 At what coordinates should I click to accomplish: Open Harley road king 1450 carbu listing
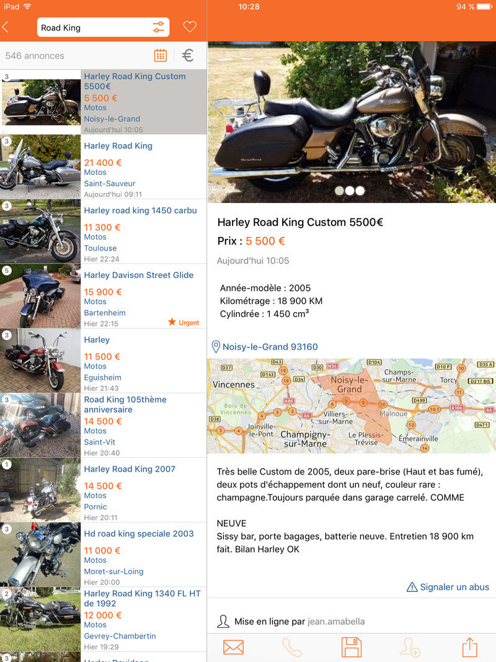(x=104, y=231)
